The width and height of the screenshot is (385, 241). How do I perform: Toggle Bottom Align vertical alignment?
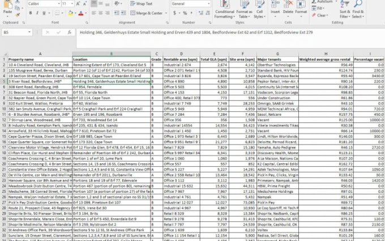coord(108,4)
